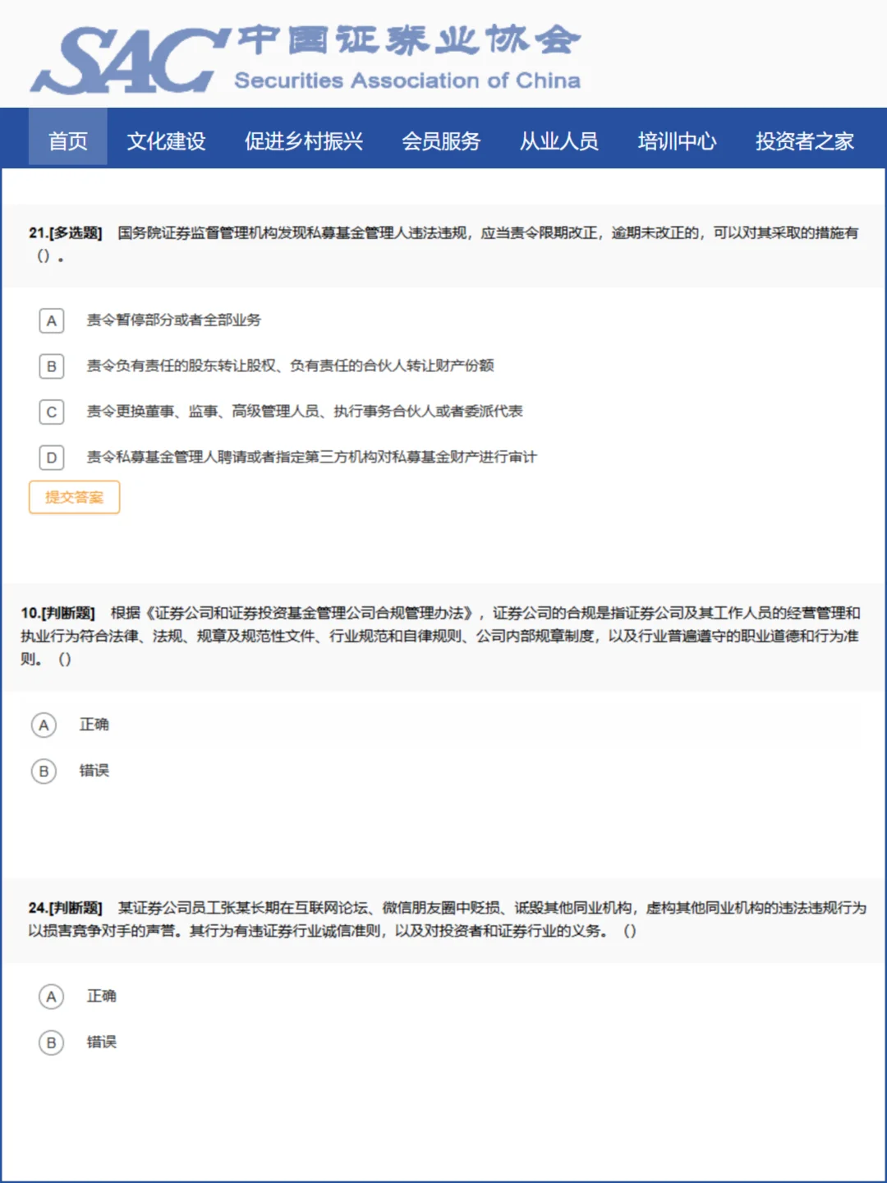Go to 促进乡村振兴 section
Viewport: 887px width, 1183px height.
pos(303,140)
